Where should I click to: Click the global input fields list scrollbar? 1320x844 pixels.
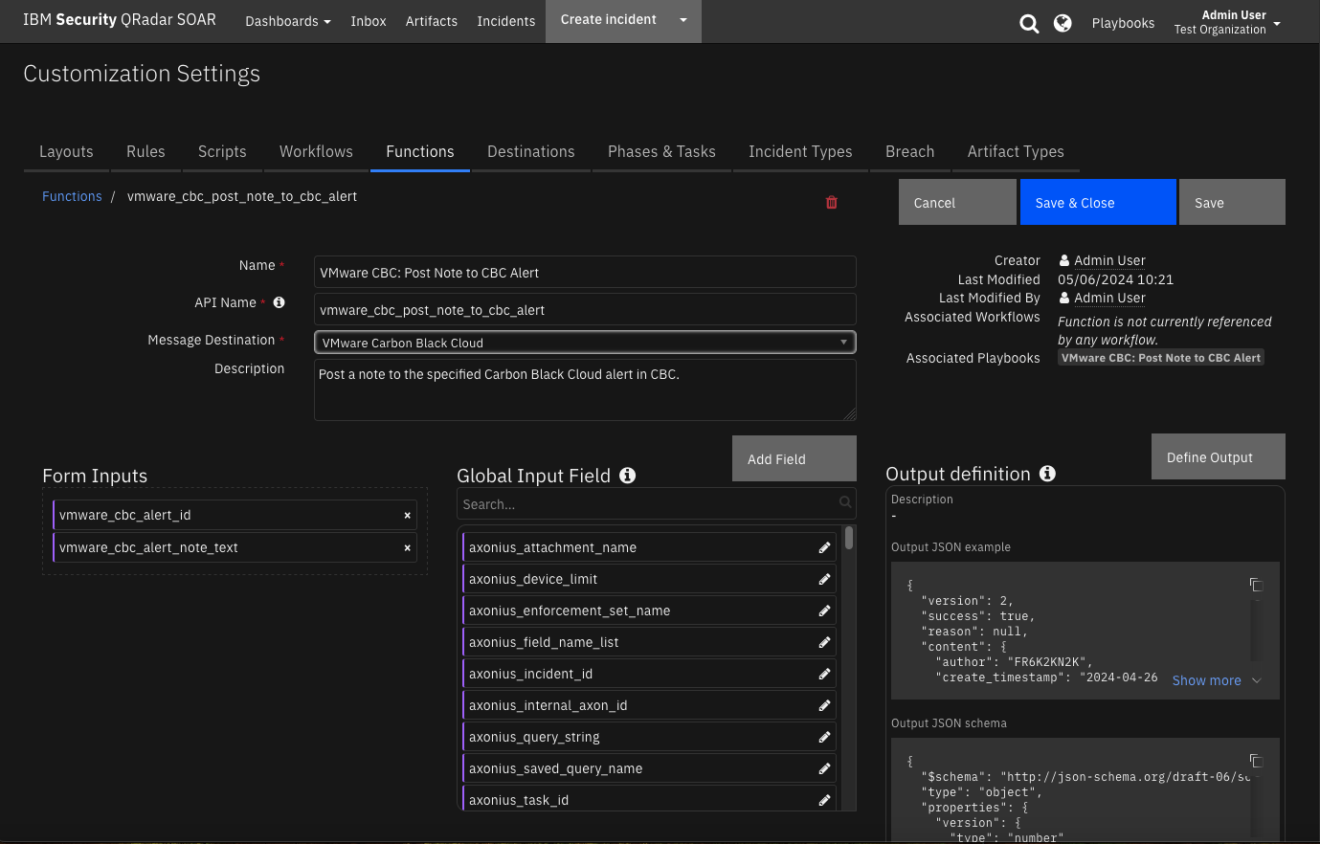[x=849, y=537]
